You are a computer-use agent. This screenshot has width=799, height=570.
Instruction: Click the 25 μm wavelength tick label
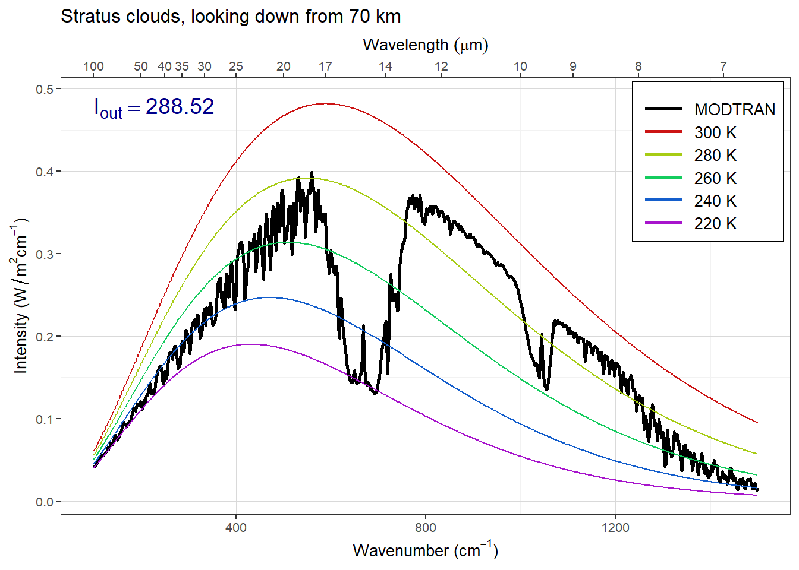[x=236, y=66]
